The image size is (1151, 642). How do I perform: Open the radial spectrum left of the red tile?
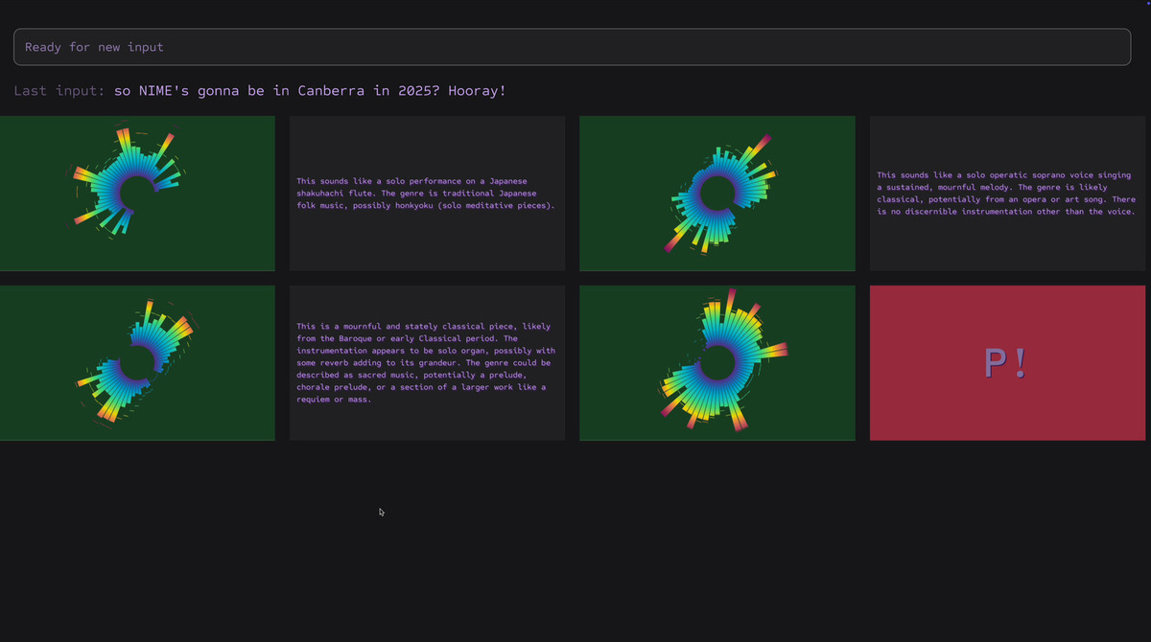coord(716,363)
